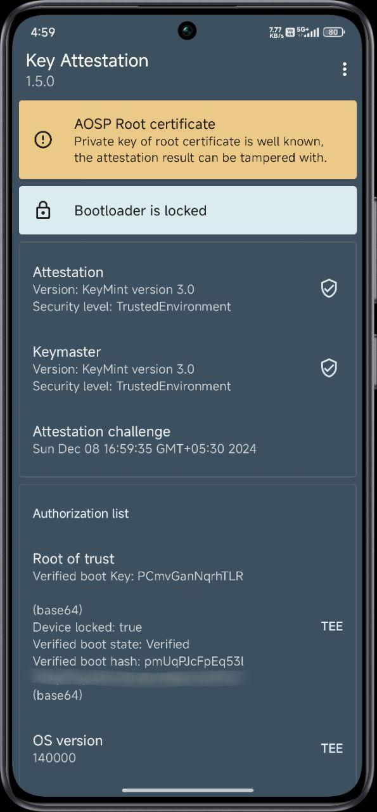This screenshot has height=812, width=377.
Task: Open the AOSP Root certificate warning card
Action: click(x=188, y=140)
